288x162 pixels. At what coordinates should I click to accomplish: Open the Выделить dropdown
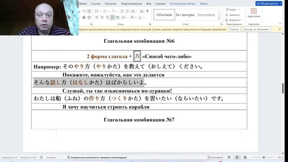(x=234, y=20)
